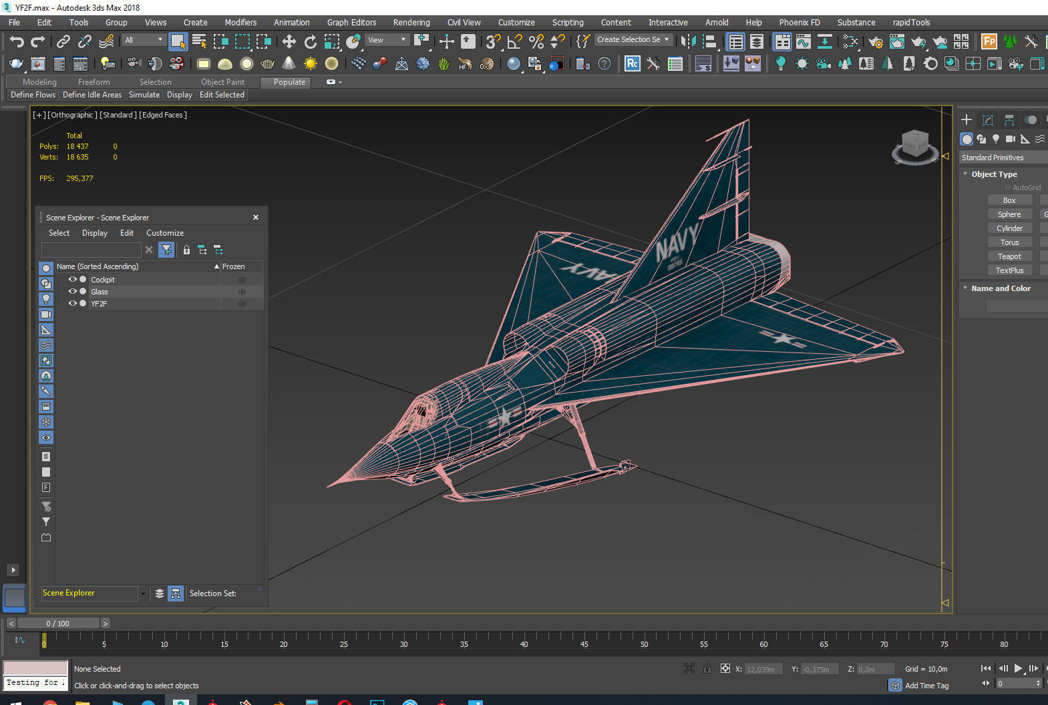Toggle visibility of YF2F object
This screenshot has height=705, width=1048.
click(73, 304)
